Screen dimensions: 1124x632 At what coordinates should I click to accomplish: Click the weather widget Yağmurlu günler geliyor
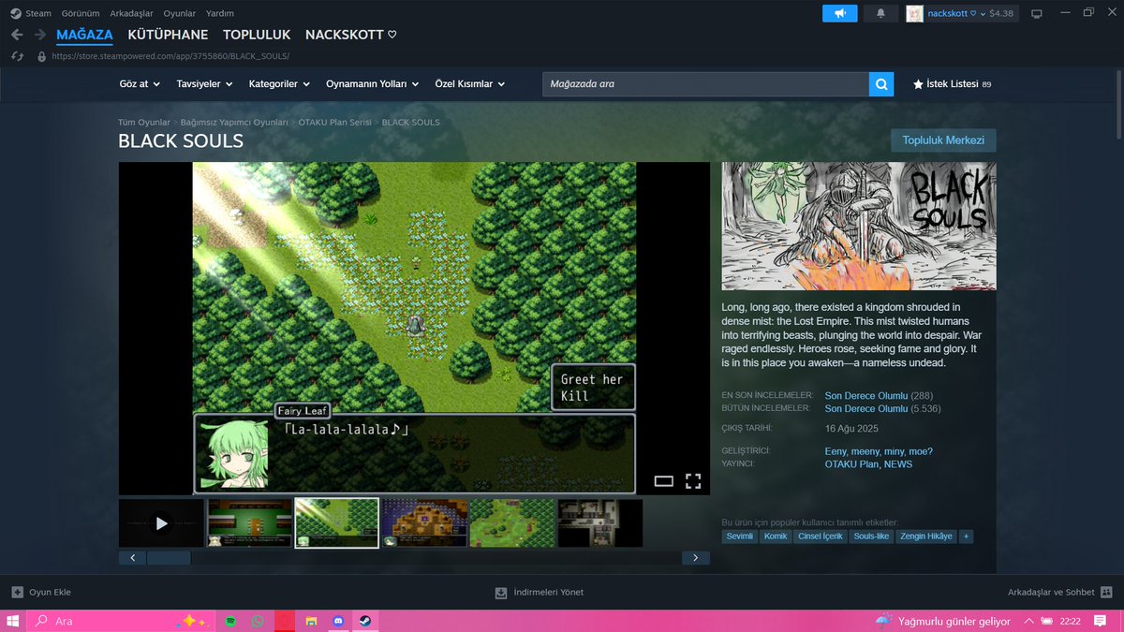(942, 621)
